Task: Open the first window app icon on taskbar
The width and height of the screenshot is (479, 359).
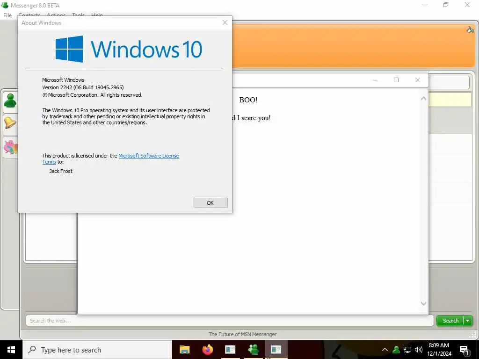Action: pyautogui.click(x=230, y=350)
